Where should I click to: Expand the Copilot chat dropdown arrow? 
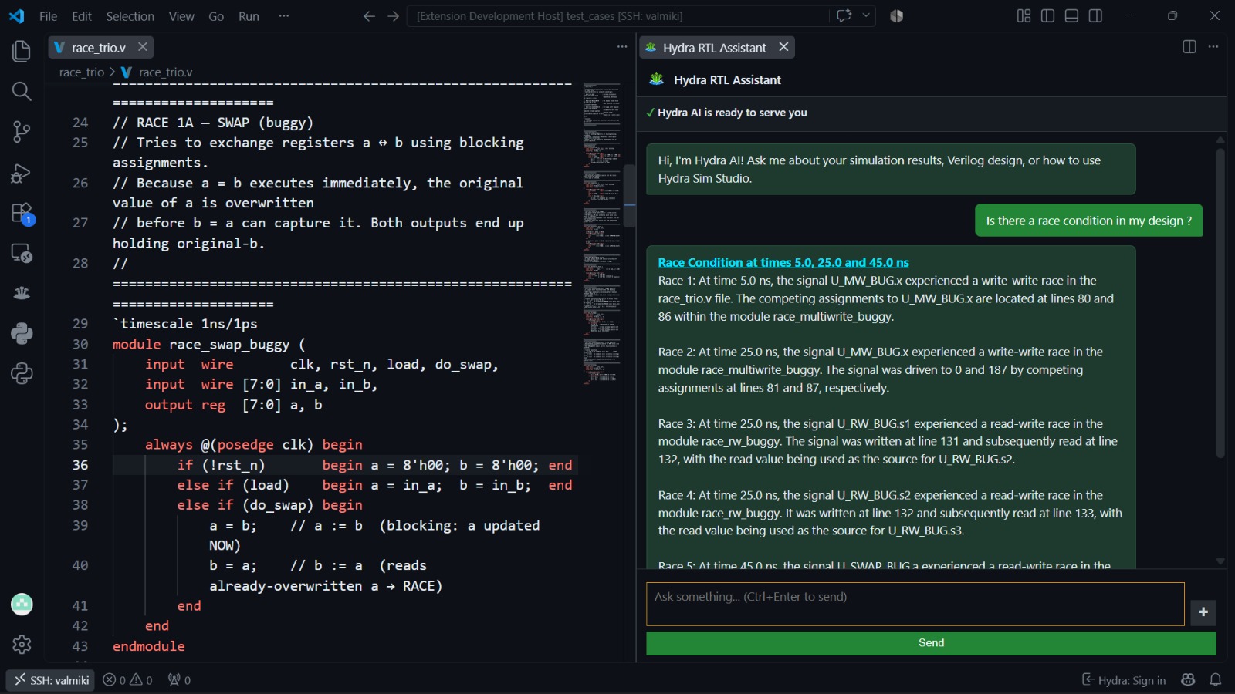click(x=866, y=15)
